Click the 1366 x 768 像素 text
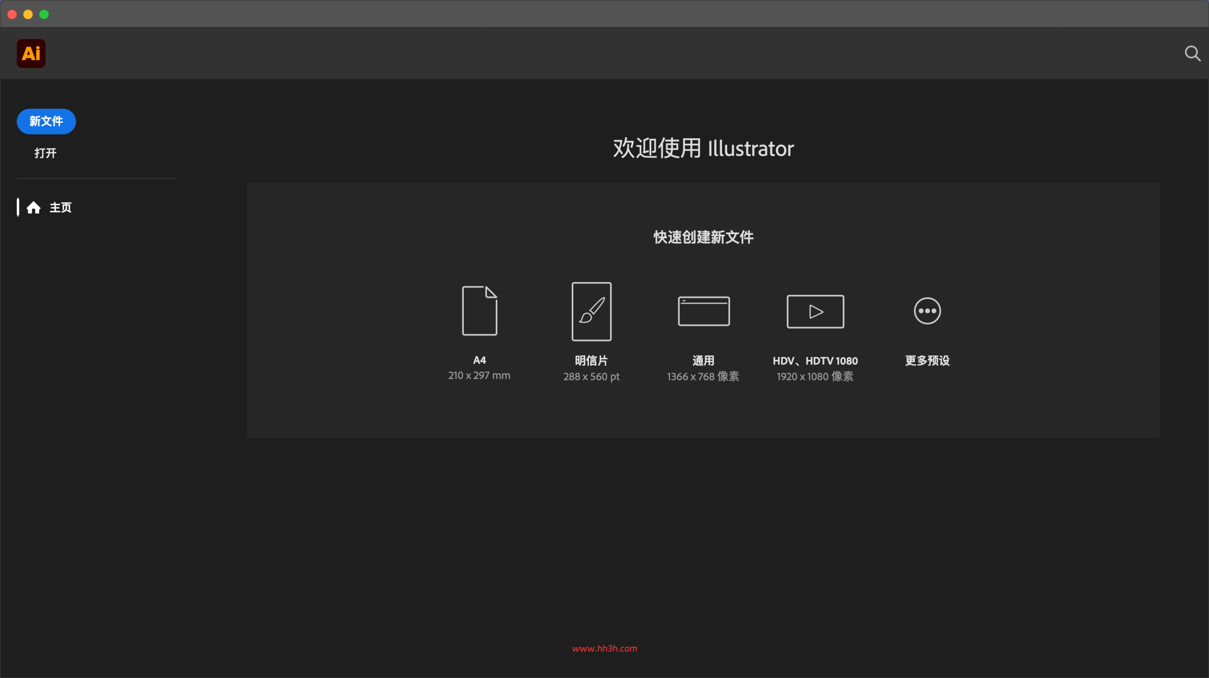The image size is (1209, 678). 703,376
